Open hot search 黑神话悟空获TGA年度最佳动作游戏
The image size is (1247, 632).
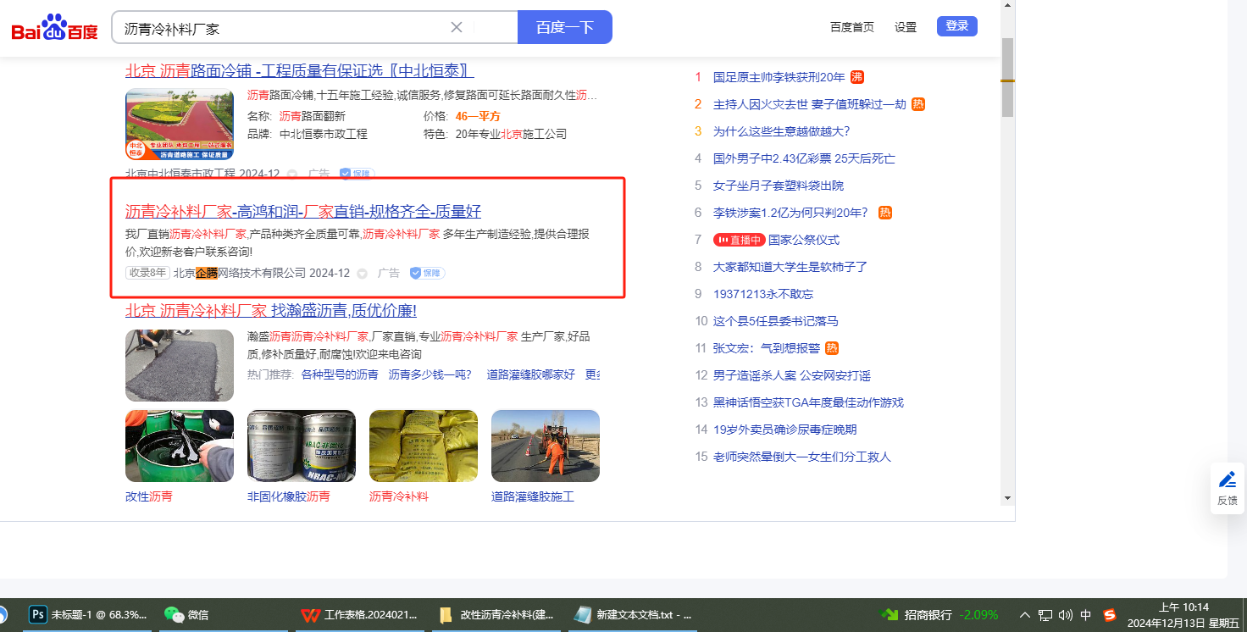(x=808, y=402)
